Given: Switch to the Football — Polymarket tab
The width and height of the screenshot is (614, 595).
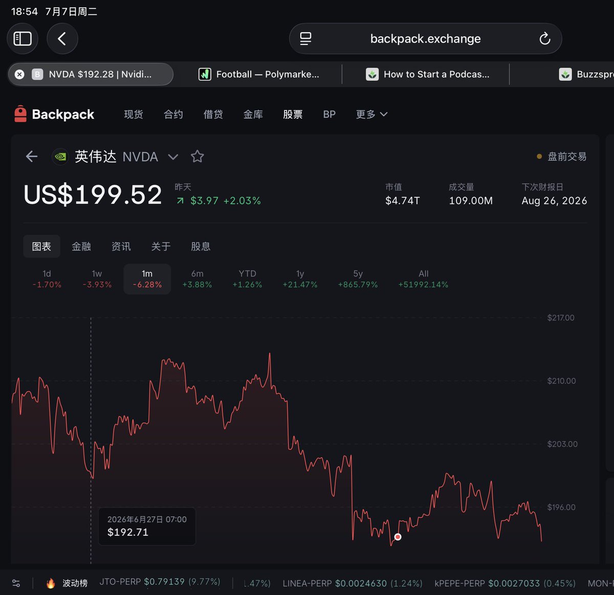Looking at the screenshot, I should coord(258,74).
